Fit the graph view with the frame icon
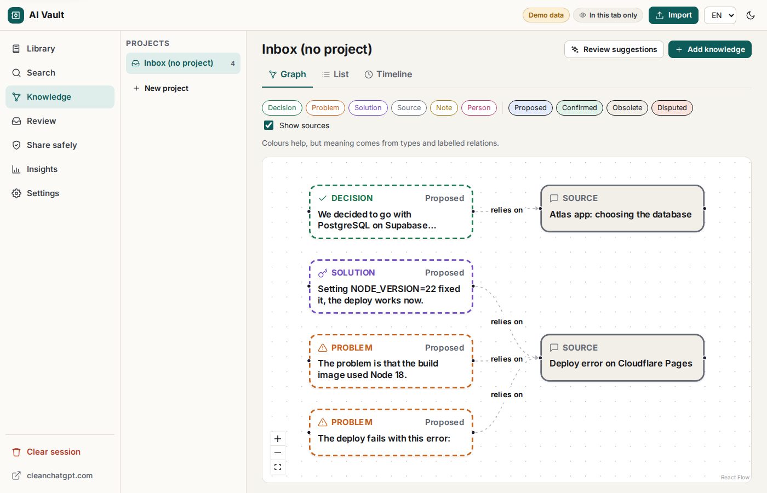Screen dimensions: 767x493 278,467
